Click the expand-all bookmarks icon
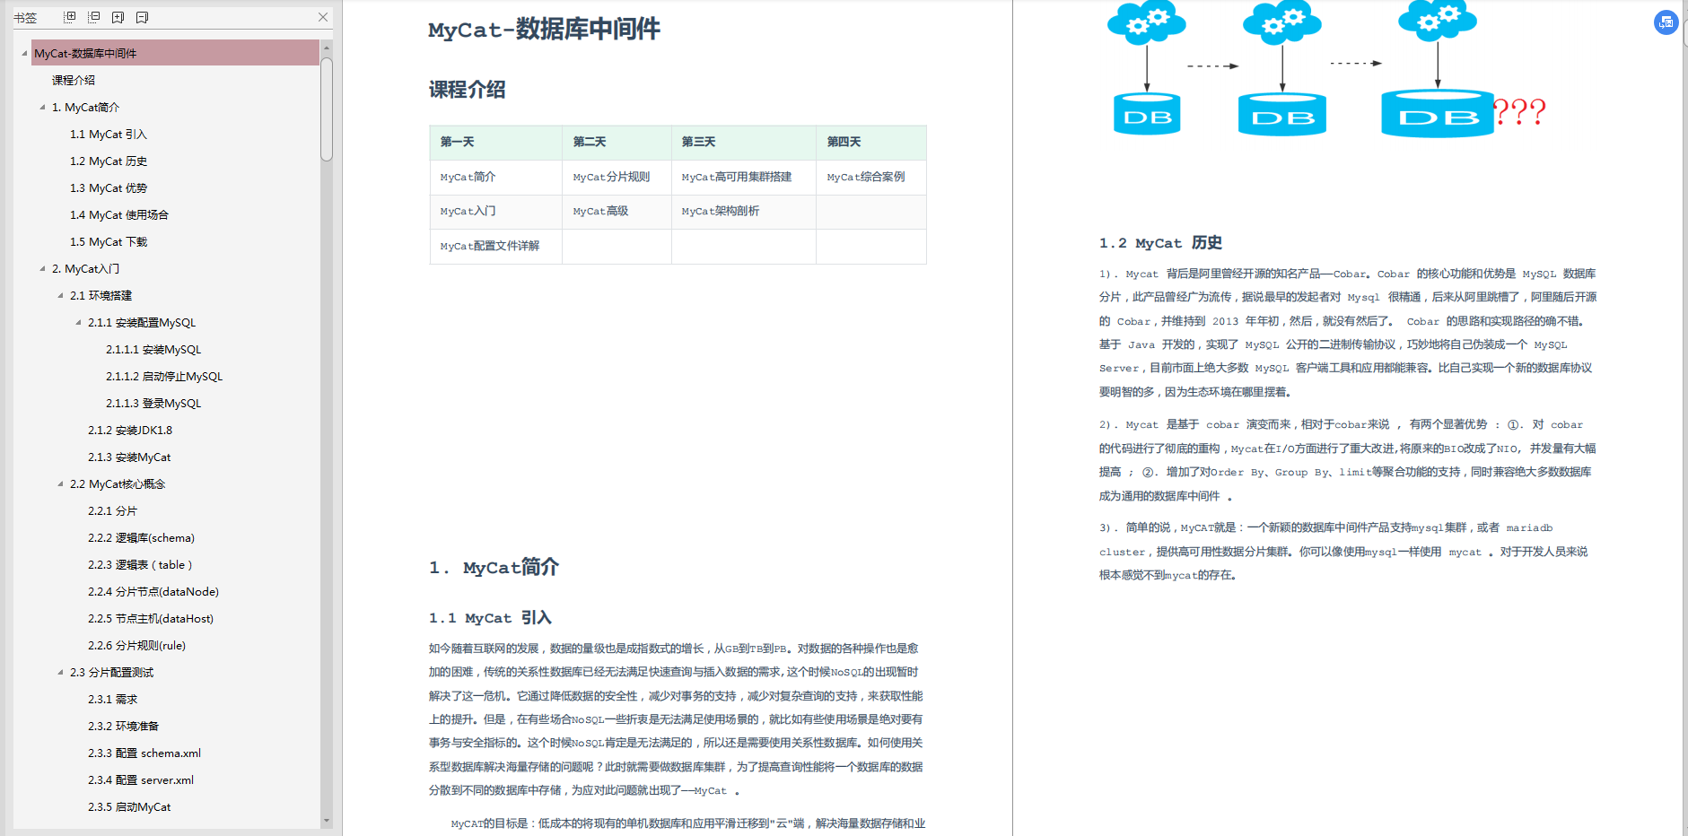This screenshot has height=836, width=1688. pyautogui.click(x=68, y=16)
